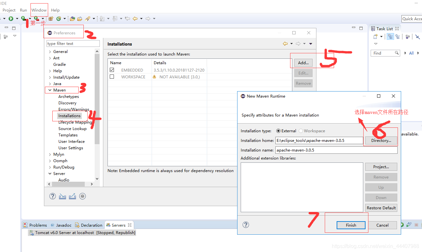Click the Finish button
This screenshot has width=422, height=252.
[351, 225]
